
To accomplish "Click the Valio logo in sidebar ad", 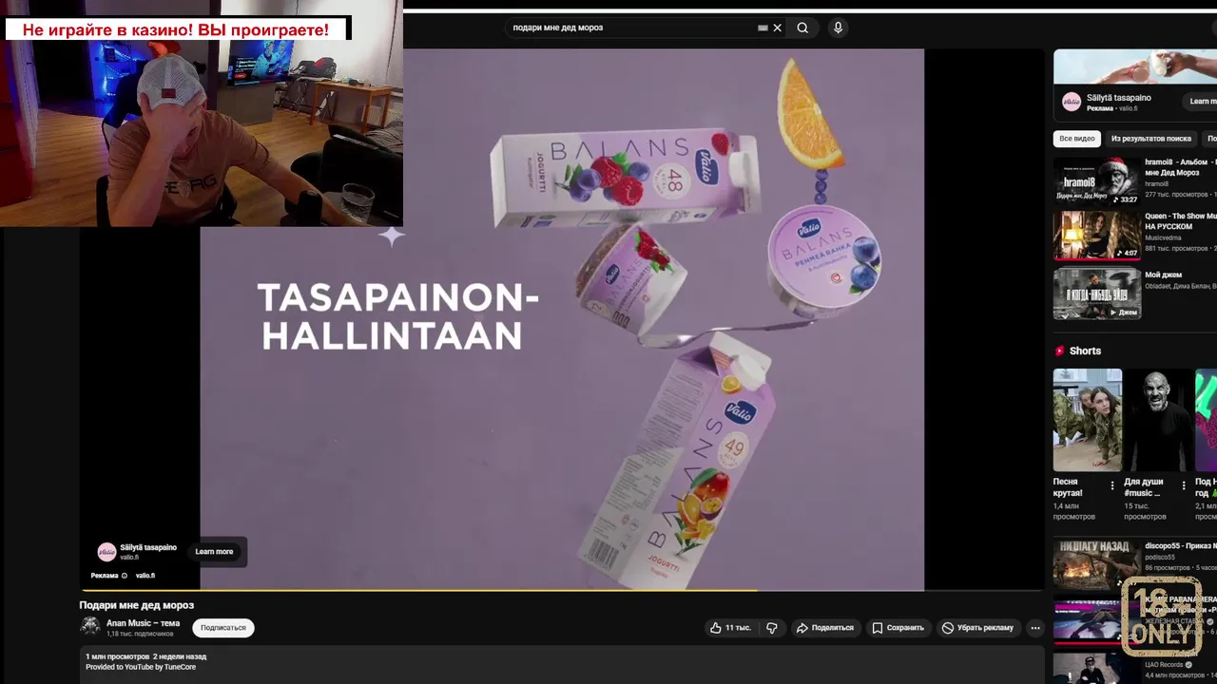I will click(x=1072, y=102).
